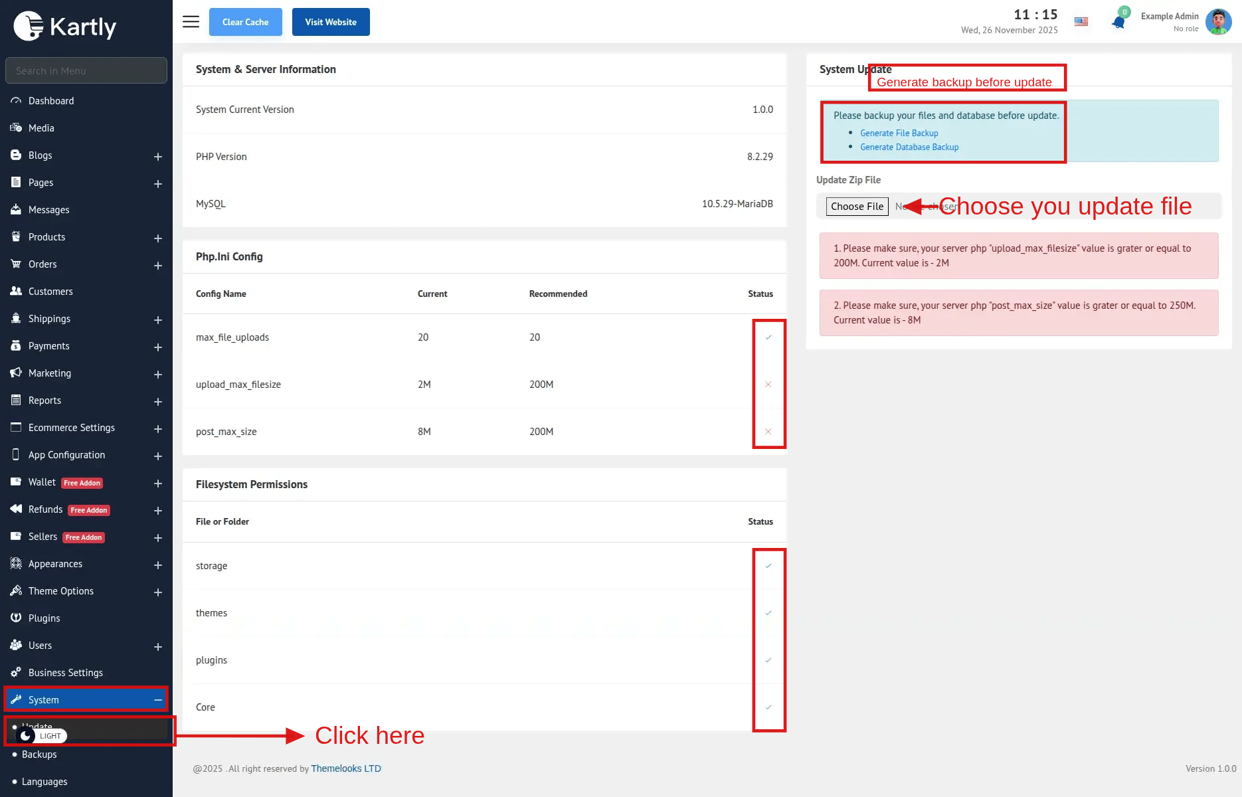1242x797 pixels.
Task: Click the Choose File button
Action: pos(857,207)
